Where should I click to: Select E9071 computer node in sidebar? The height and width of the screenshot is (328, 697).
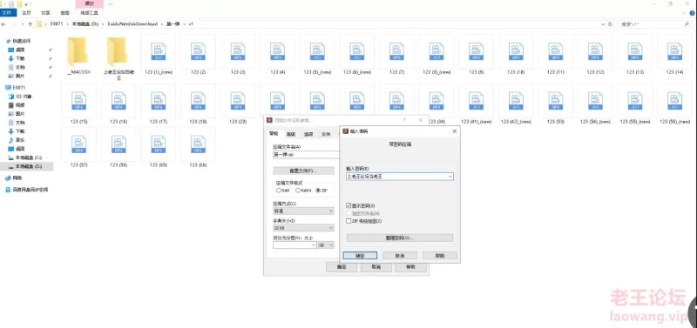(16, 87)
